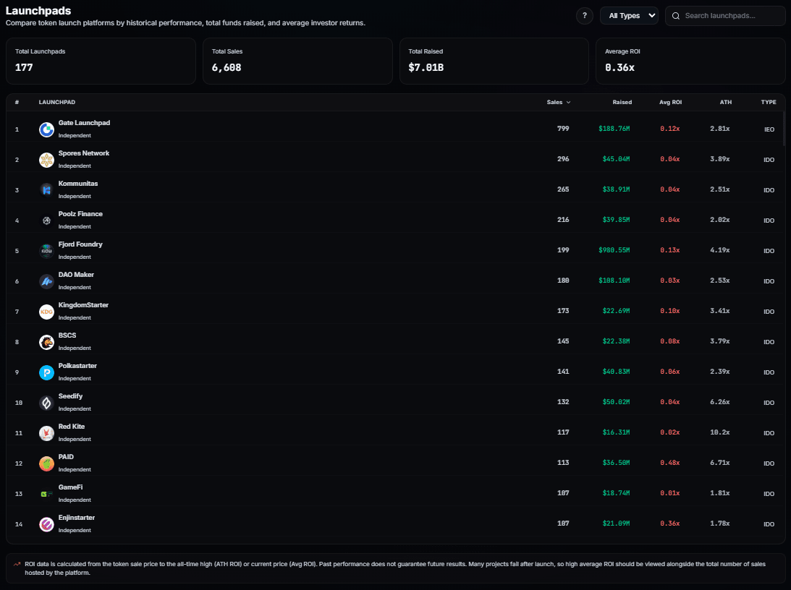The height and width of the screenshot is (590, 791).
Task: Click the $188.76M raised value
Action: 614,129
